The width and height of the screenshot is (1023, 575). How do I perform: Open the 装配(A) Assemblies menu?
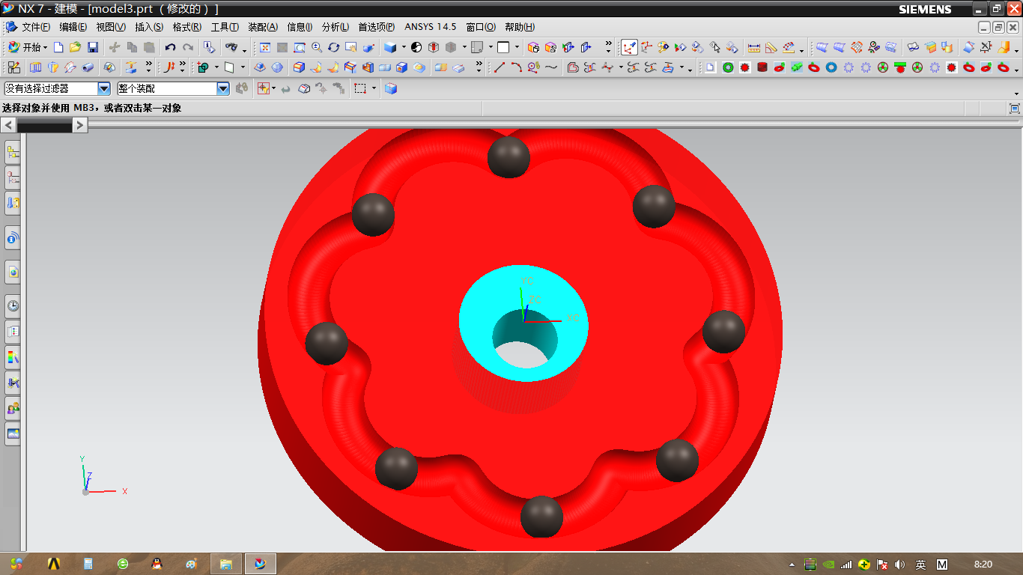(262, 27)
